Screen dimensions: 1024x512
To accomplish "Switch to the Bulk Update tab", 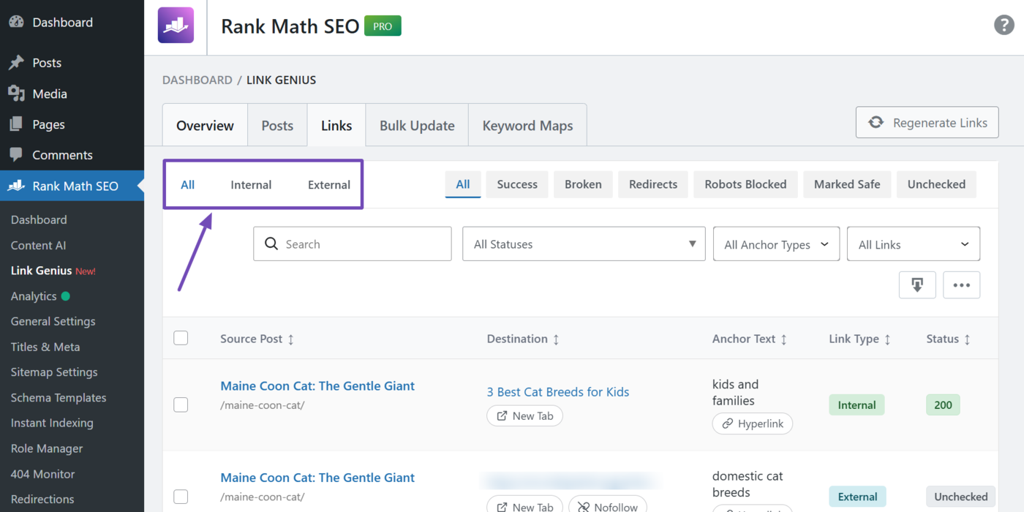I will pos(417,125).
